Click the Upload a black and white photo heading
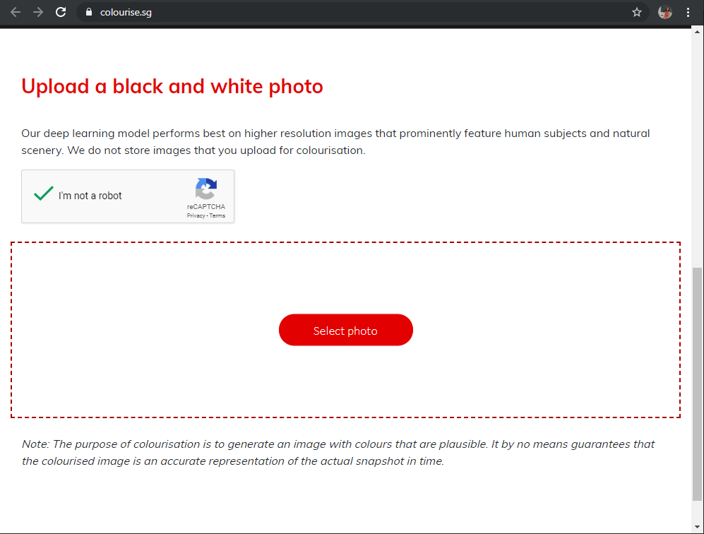The image size is (704, 534). coord(172,87)
